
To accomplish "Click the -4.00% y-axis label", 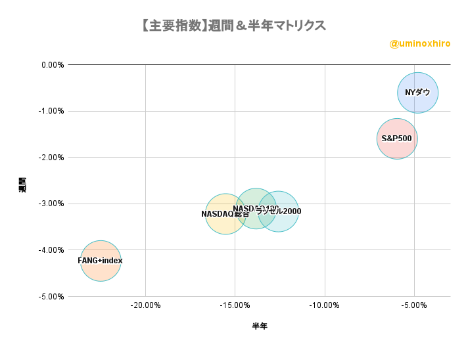I will [51, 250].
